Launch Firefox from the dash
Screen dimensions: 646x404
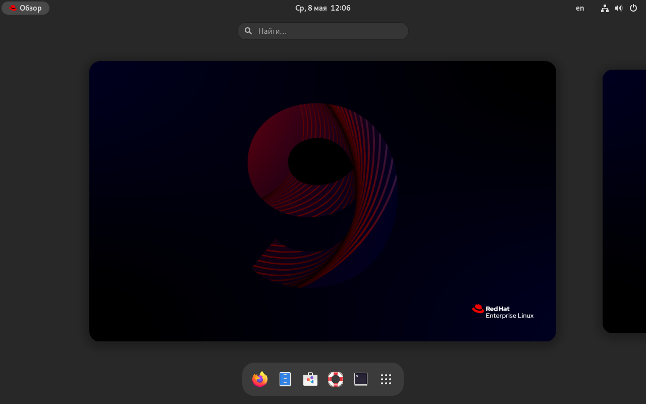(x=260, y=379)
